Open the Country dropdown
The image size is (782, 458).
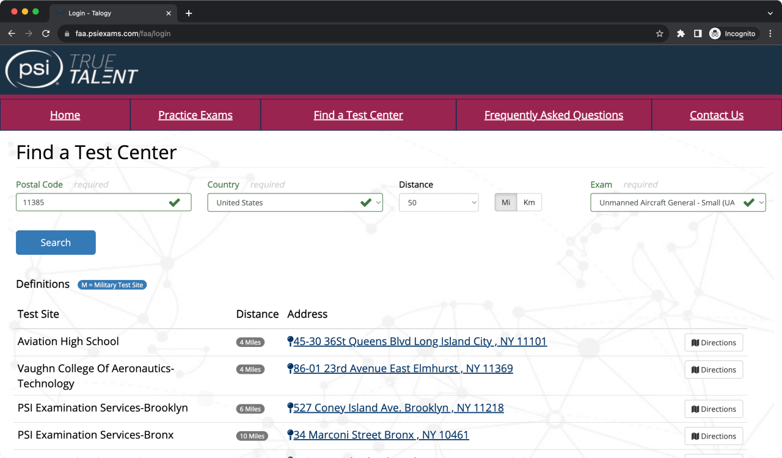(x=294, y=202)
